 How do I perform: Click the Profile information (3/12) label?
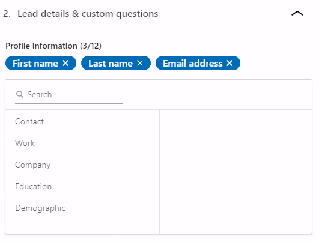(x=53, y=46)
